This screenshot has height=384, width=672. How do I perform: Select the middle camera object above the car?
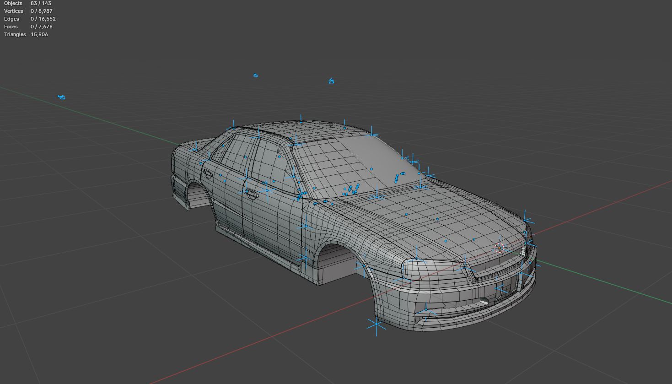coord(256,76)
